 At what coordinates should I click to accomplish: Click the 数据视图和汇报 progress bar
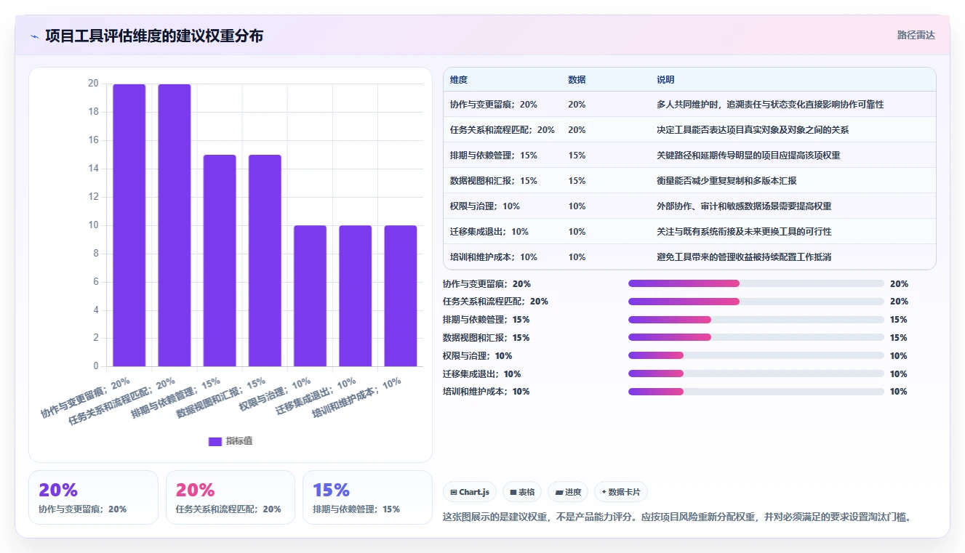tap(756, 337)
